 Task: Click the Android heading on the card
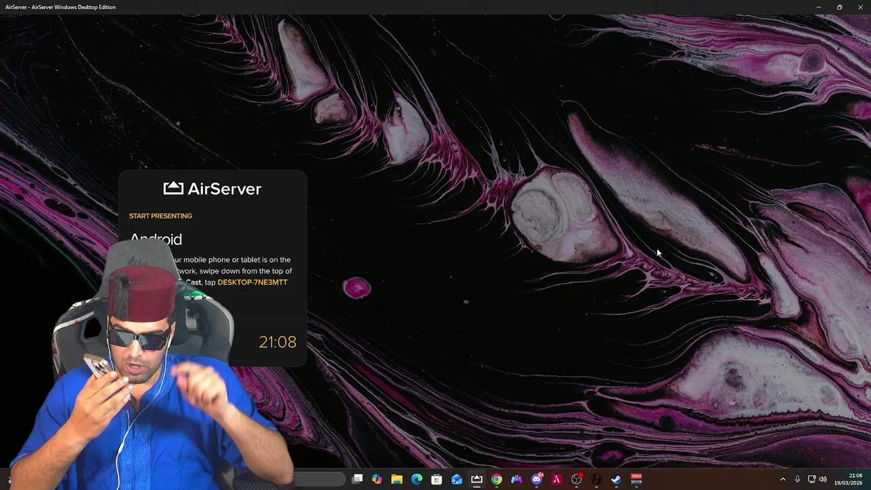[x=156, y=239]
